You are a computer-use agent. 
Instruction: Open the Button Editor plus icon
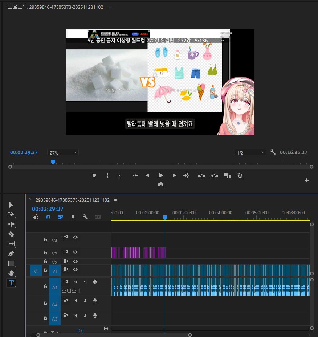307,181
